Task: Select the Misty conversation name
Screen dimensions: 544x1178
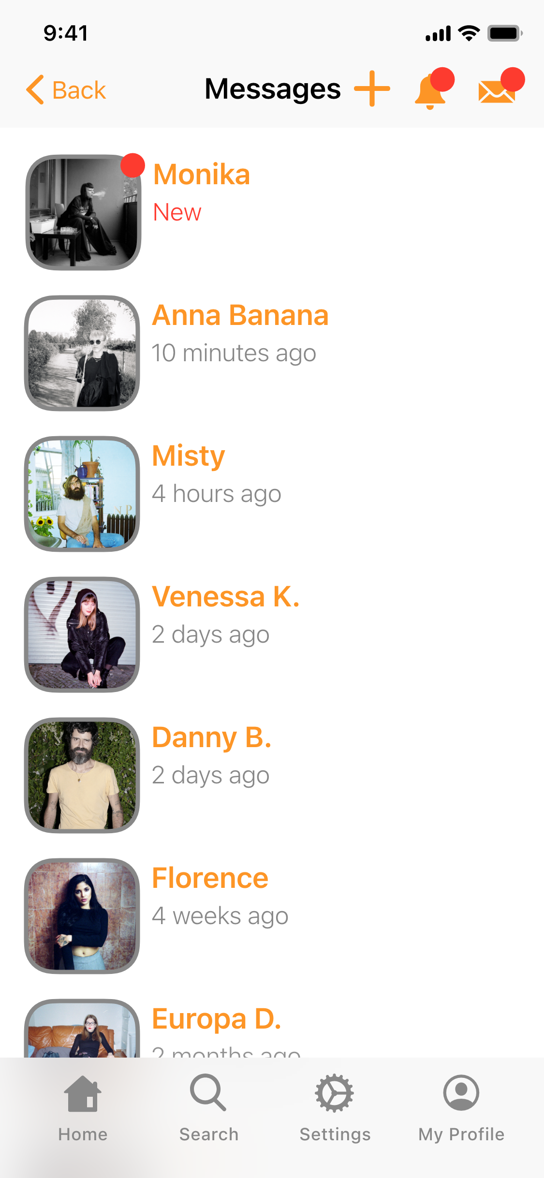Action: [189, 456]
